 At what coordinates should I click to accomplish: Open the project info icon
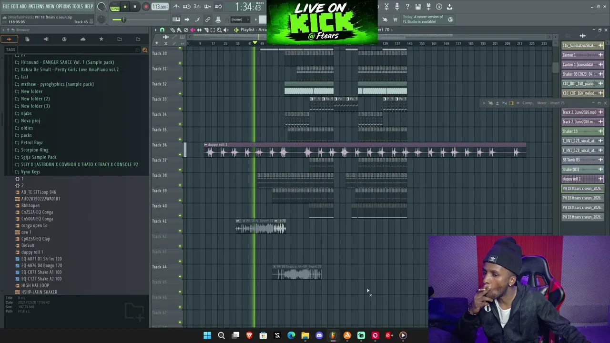click(439, 7)
